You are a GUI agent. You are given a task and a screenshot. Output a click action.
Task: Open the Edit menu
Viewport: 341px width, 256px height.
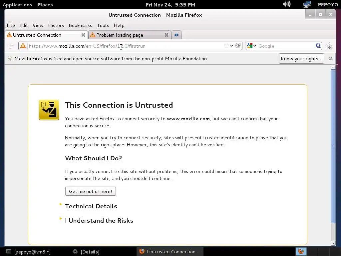pyautogui.click(x=24, y=25)
